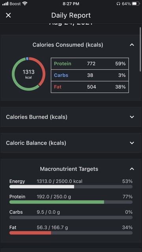
Task: Tap the headphones icon in status bar
Action: click(x=118, y=4)
